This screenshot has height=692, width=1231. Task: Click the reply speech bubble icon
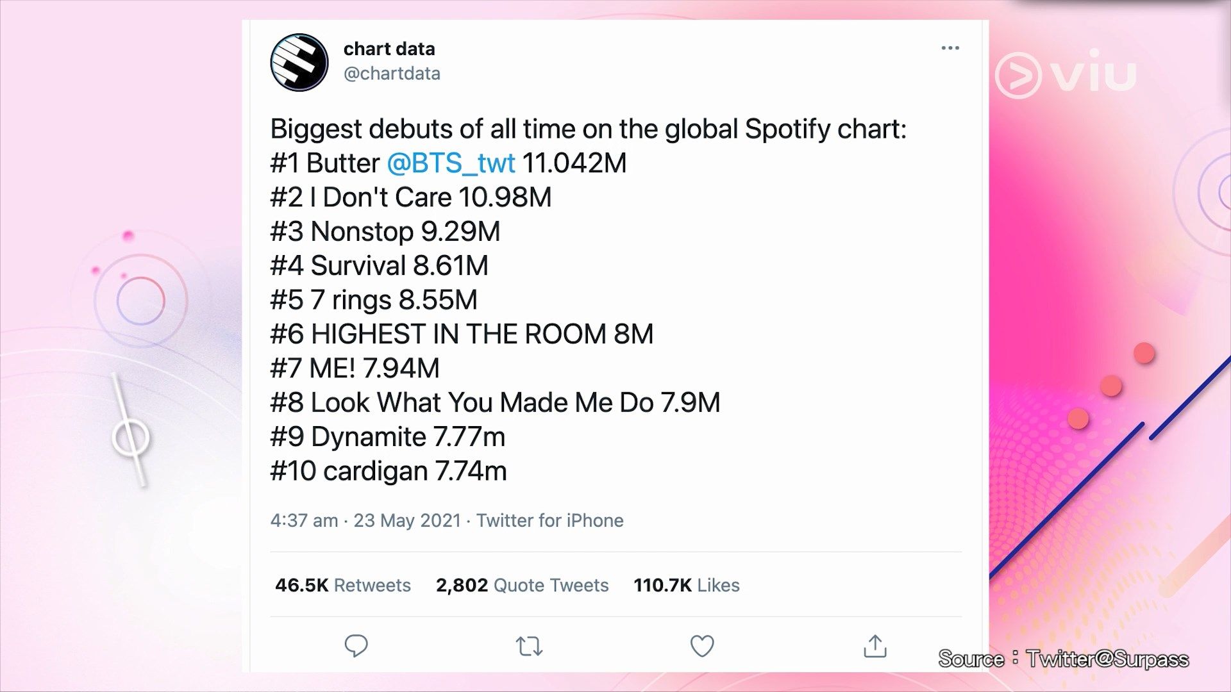[356, 646]
